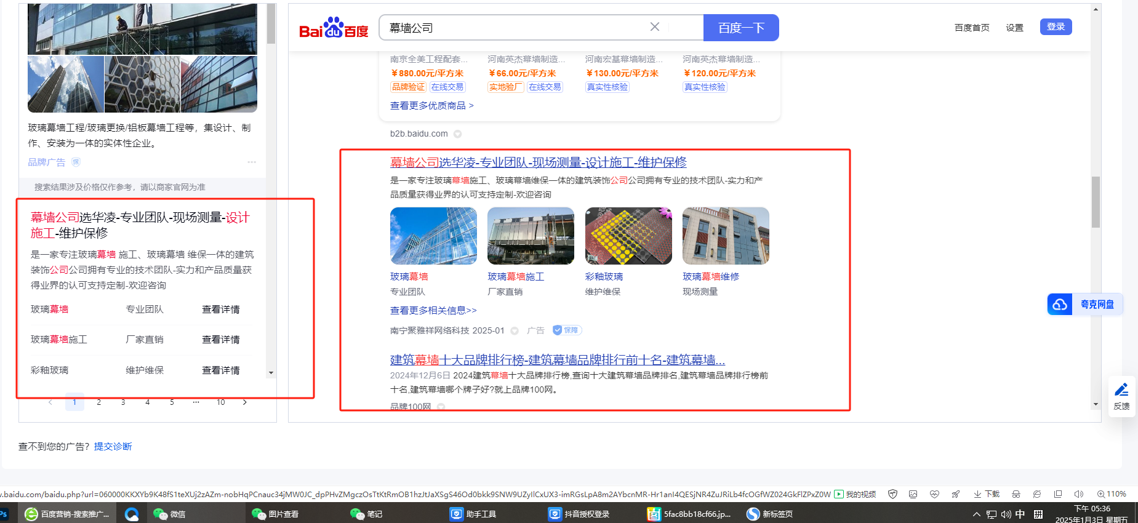Switch to 微信 in the taskbar
Image resolution: width=1138 pixels, height=523 pixels.
(169, 514)
